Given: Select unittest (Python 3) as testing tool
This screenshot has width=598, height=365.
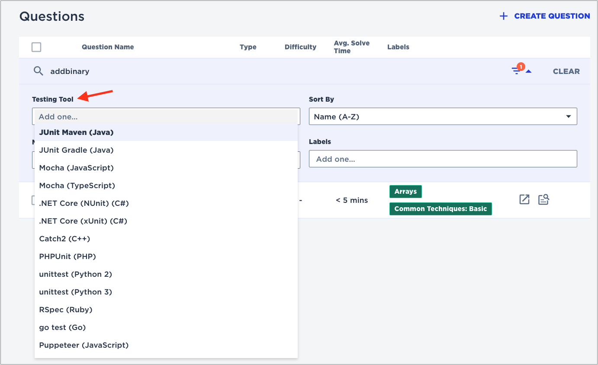Looking at the screenshot, I should [x=75, y=291].
